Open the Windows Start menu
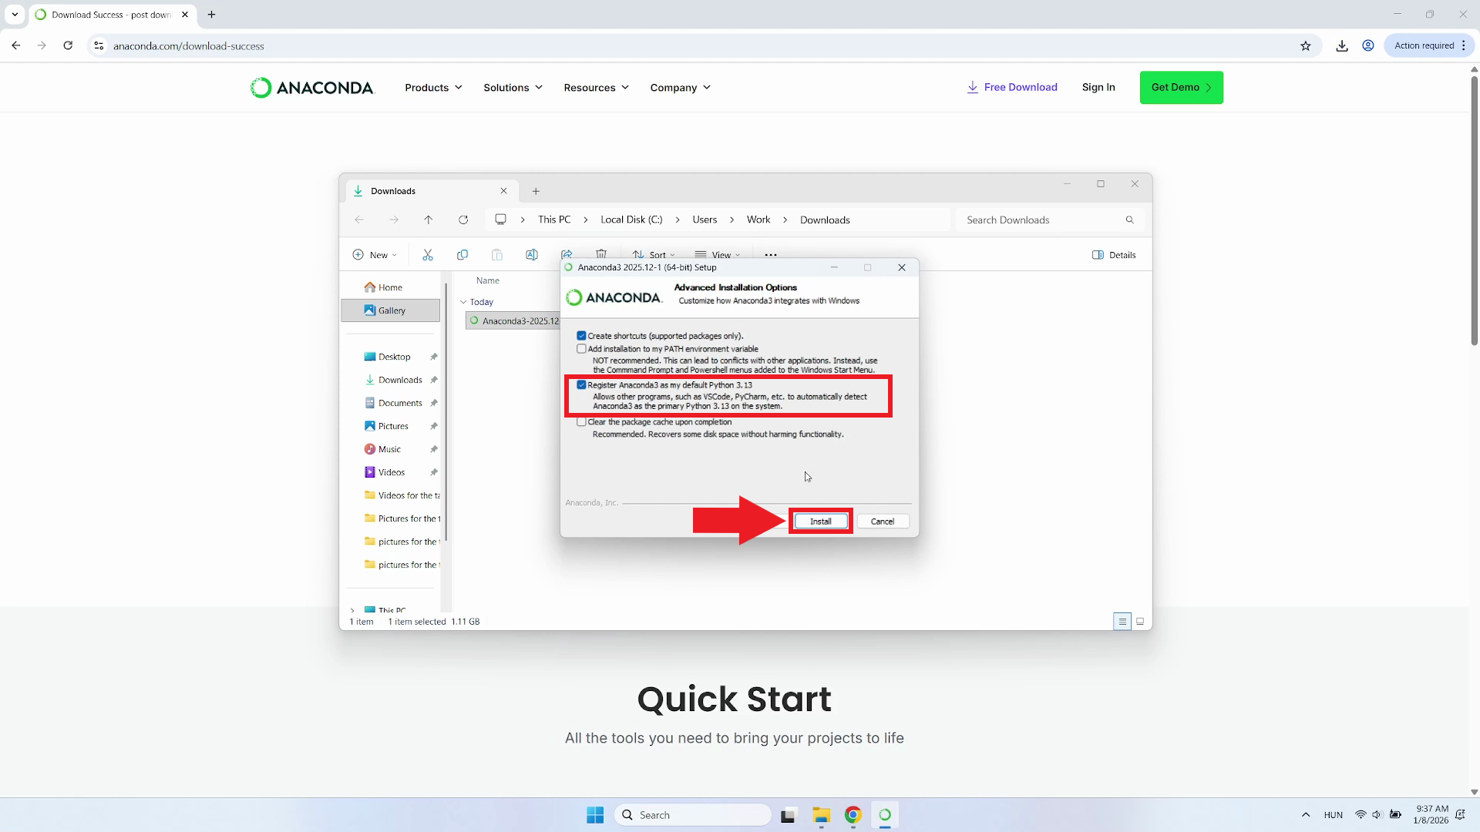The width and height of the screenshot is (1480, 832). (x=595, y=815)
